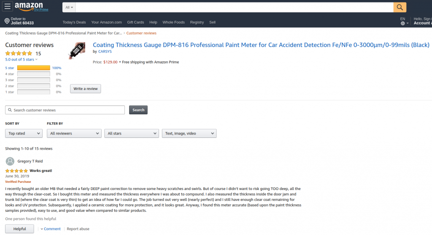Click the five-star rating above overall score
This screenshot has width=432, height=235.
tap(19, 53)
